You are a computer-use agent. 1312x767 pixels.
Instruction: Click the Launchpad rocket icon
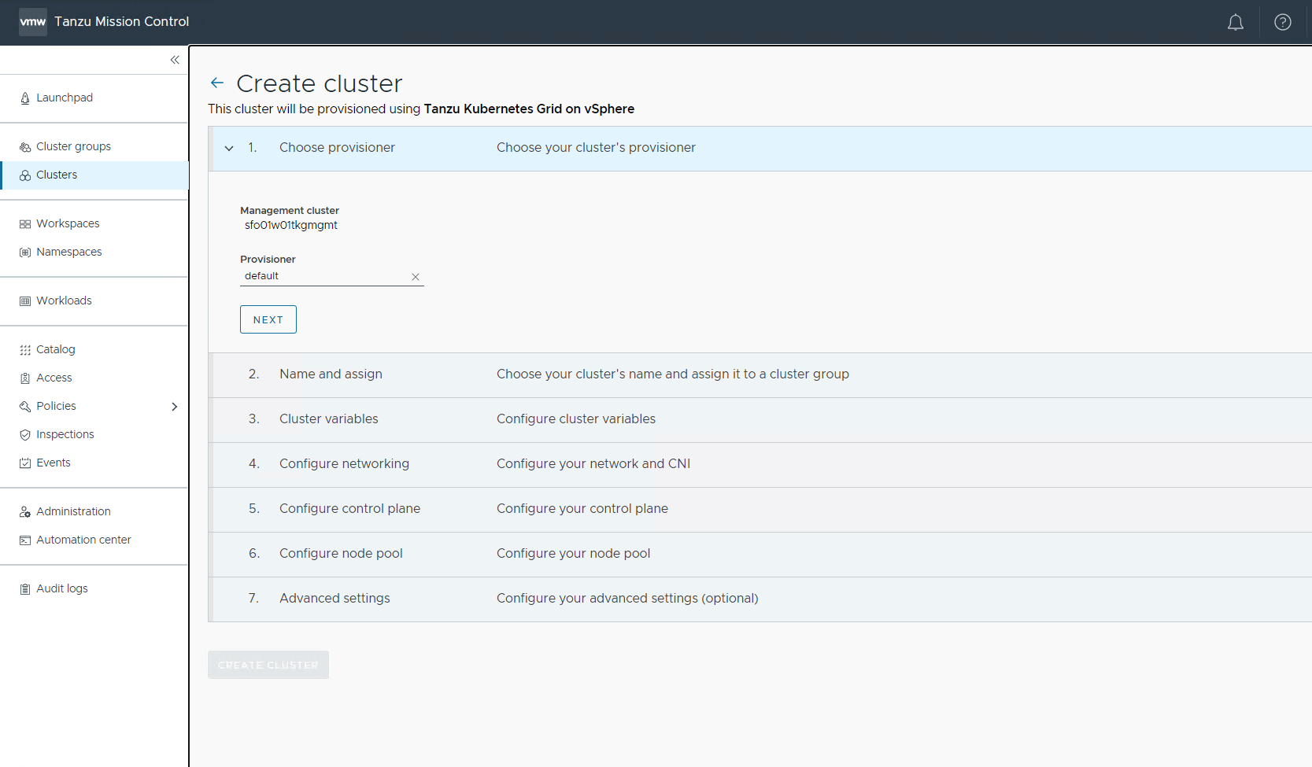tap(25, 98)
